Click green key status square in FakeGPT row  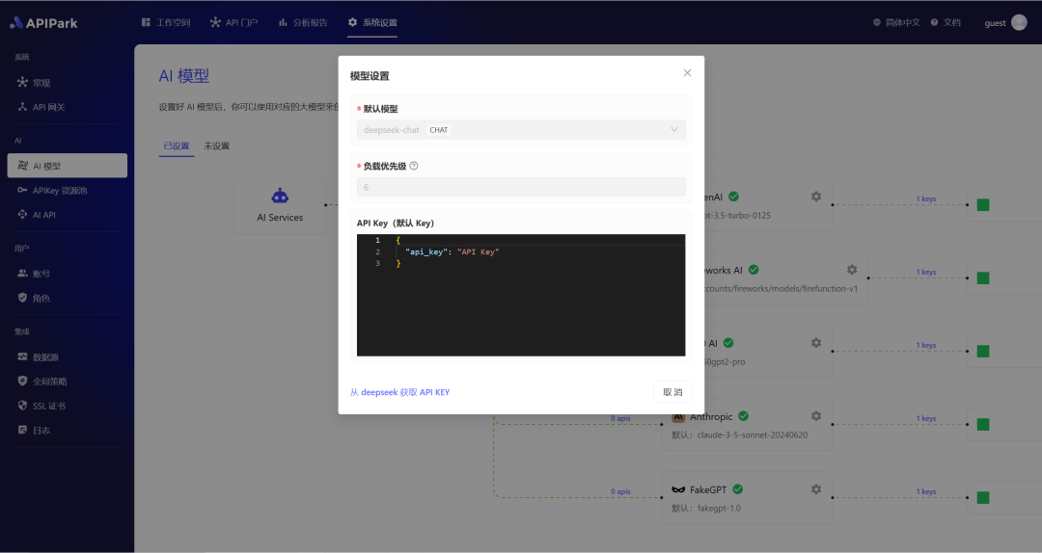click(x=983, y=497)
